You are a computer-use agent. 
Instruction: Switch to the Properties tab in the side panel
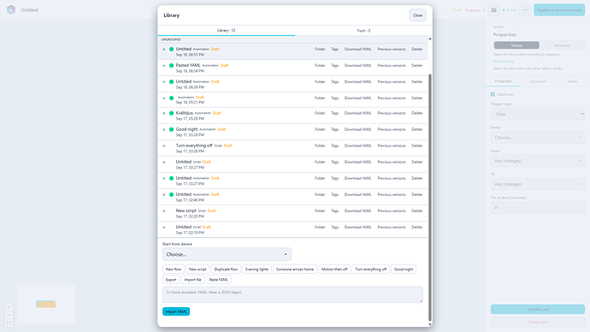503,81
